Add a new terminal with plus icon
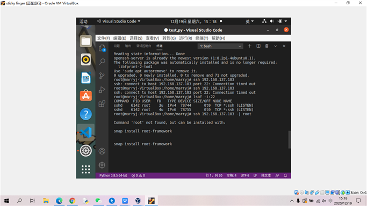367x206 pixels. [x=249, y=46]
